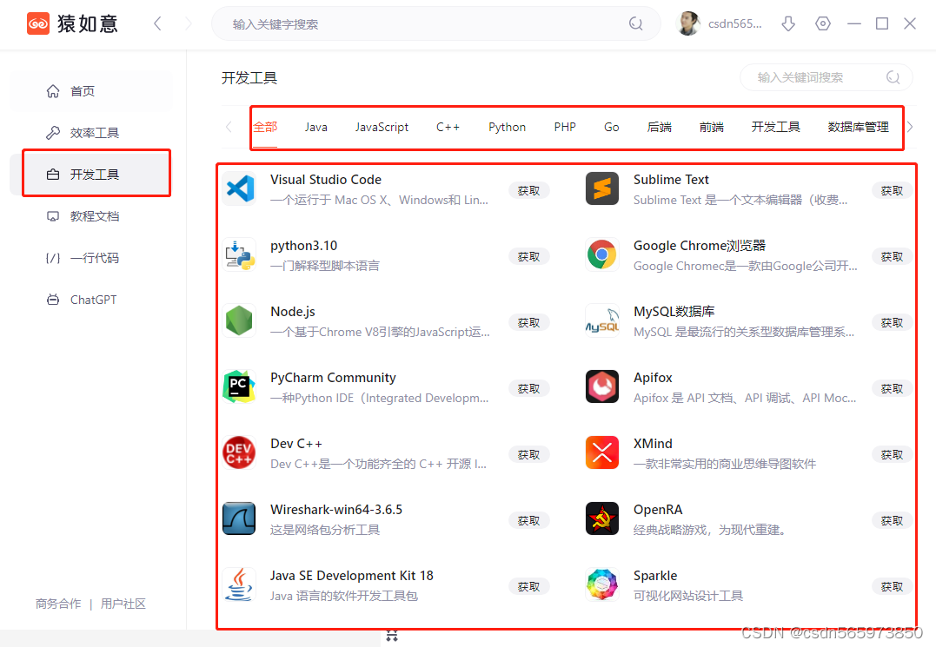The image size is (936, 647).
Task: Switch to the 前端 tab
Action: tap(712, 127)
